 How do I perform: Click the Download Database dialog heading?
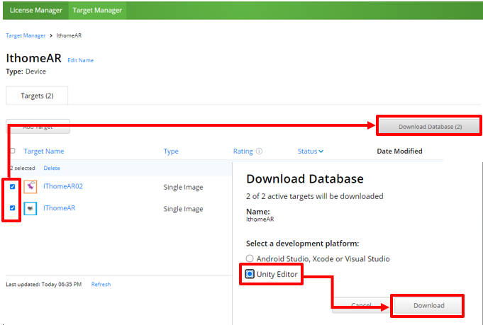(305, 178)
